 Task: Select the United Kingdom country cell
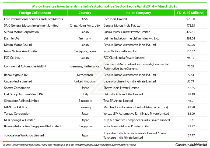pos(85,81)
